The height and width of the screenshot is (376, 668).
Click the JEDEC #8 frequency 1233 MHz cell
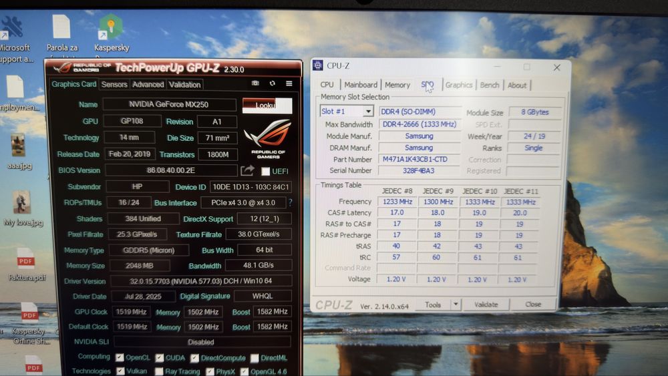[397, 202]
